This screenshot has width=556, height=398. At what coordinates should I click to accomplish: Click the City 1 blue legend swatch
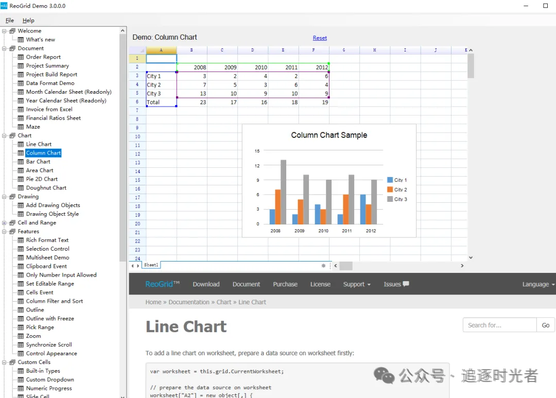pyautogui.click(x=390, y=180)
